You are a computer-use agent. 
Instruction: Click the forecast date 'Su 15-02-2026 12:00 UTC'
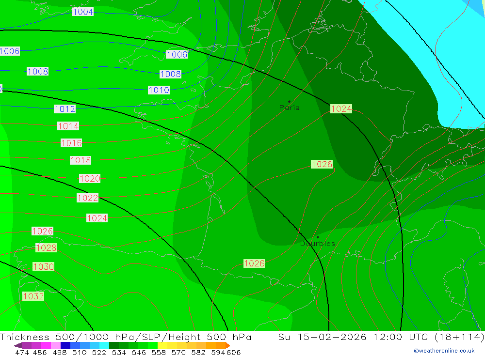pyautogui.click(x=353, y=337)
